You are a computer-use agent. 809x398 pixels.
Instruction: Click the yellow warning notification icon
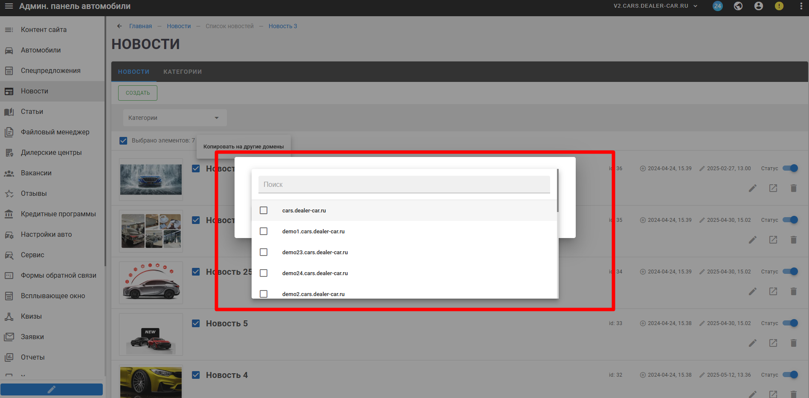[x=779, y=6]
